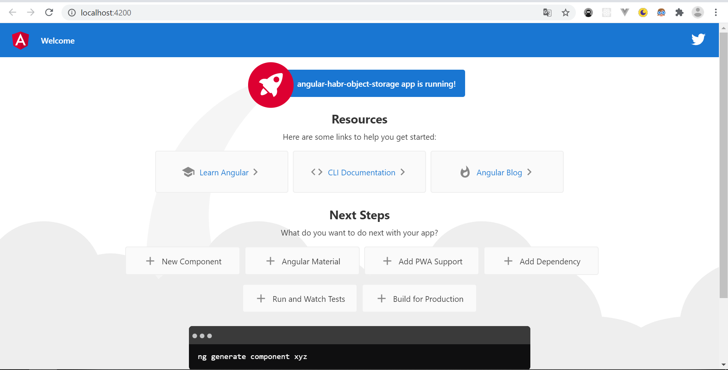Click the Angular logo in header
Screen dimensions: 728x370
[x=20, y=40]
